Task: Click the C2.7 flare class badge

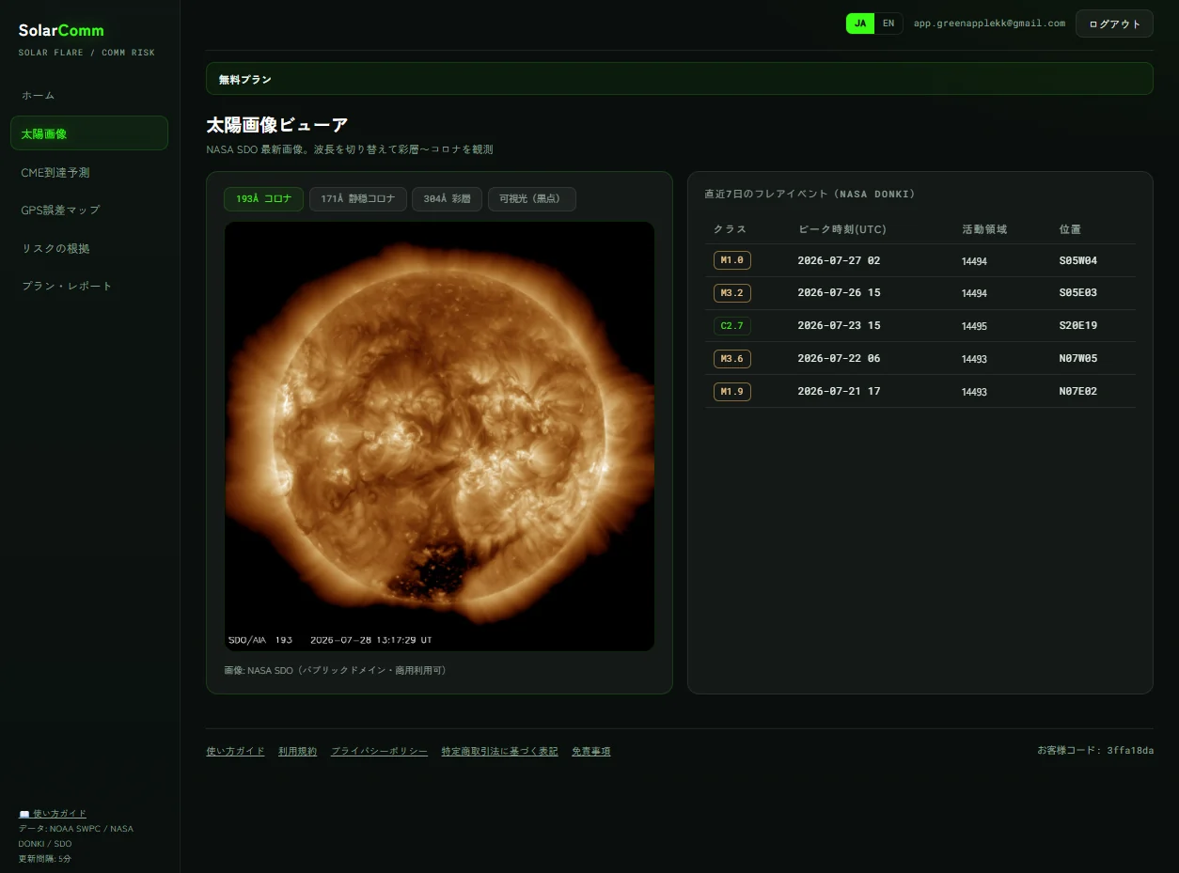Action: (731, 326)
